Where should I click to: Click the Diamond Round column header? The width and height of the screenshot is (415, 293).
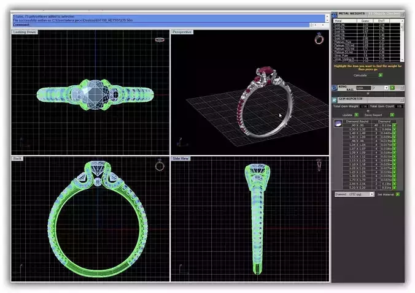point(357,121)
